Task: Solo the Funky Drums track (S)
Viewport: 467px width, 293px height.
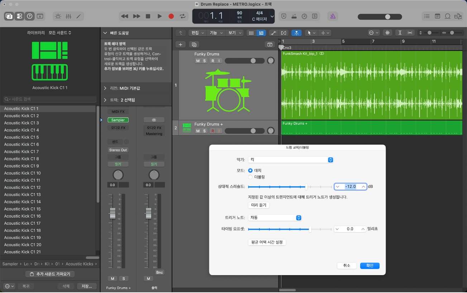Action: 205,61
